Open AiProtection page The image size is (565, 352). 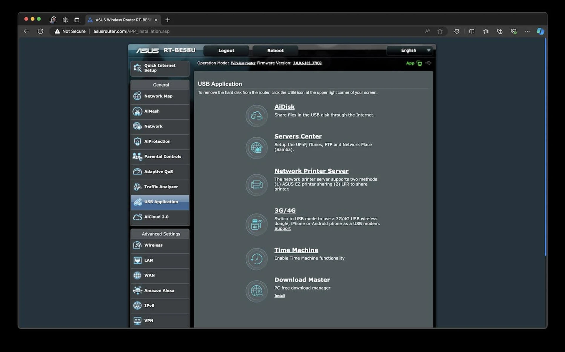(x=160, y=141)
